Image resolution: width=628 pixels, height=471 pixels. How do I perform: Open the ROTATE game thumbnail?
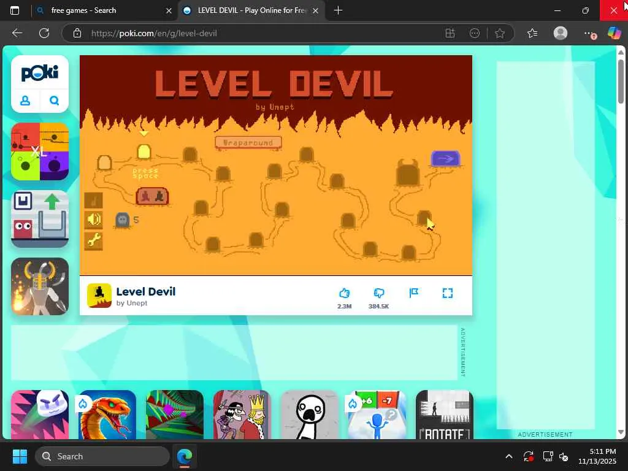pos(445,415)
